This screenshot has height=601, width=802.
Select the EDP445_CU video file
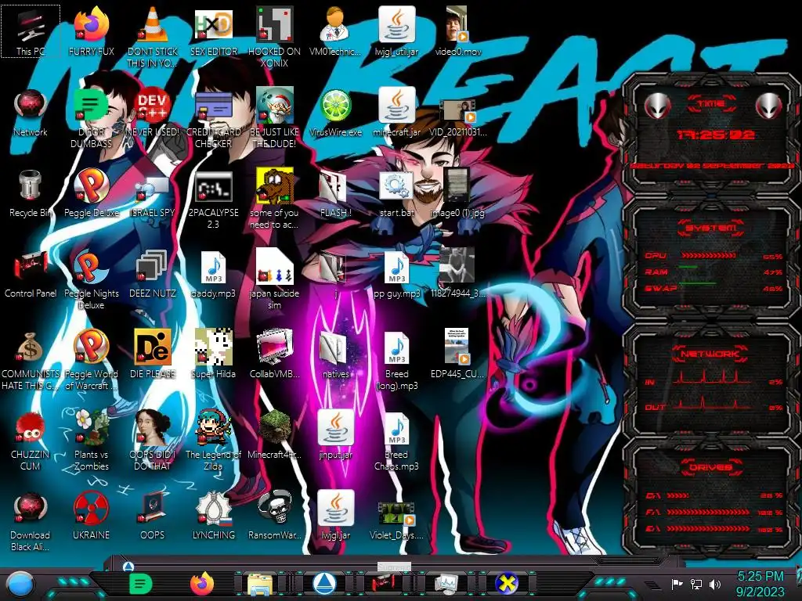click(x=457, y=354)
